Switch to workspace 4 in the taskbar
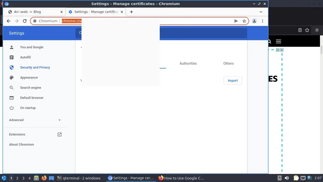 (29, 178)
